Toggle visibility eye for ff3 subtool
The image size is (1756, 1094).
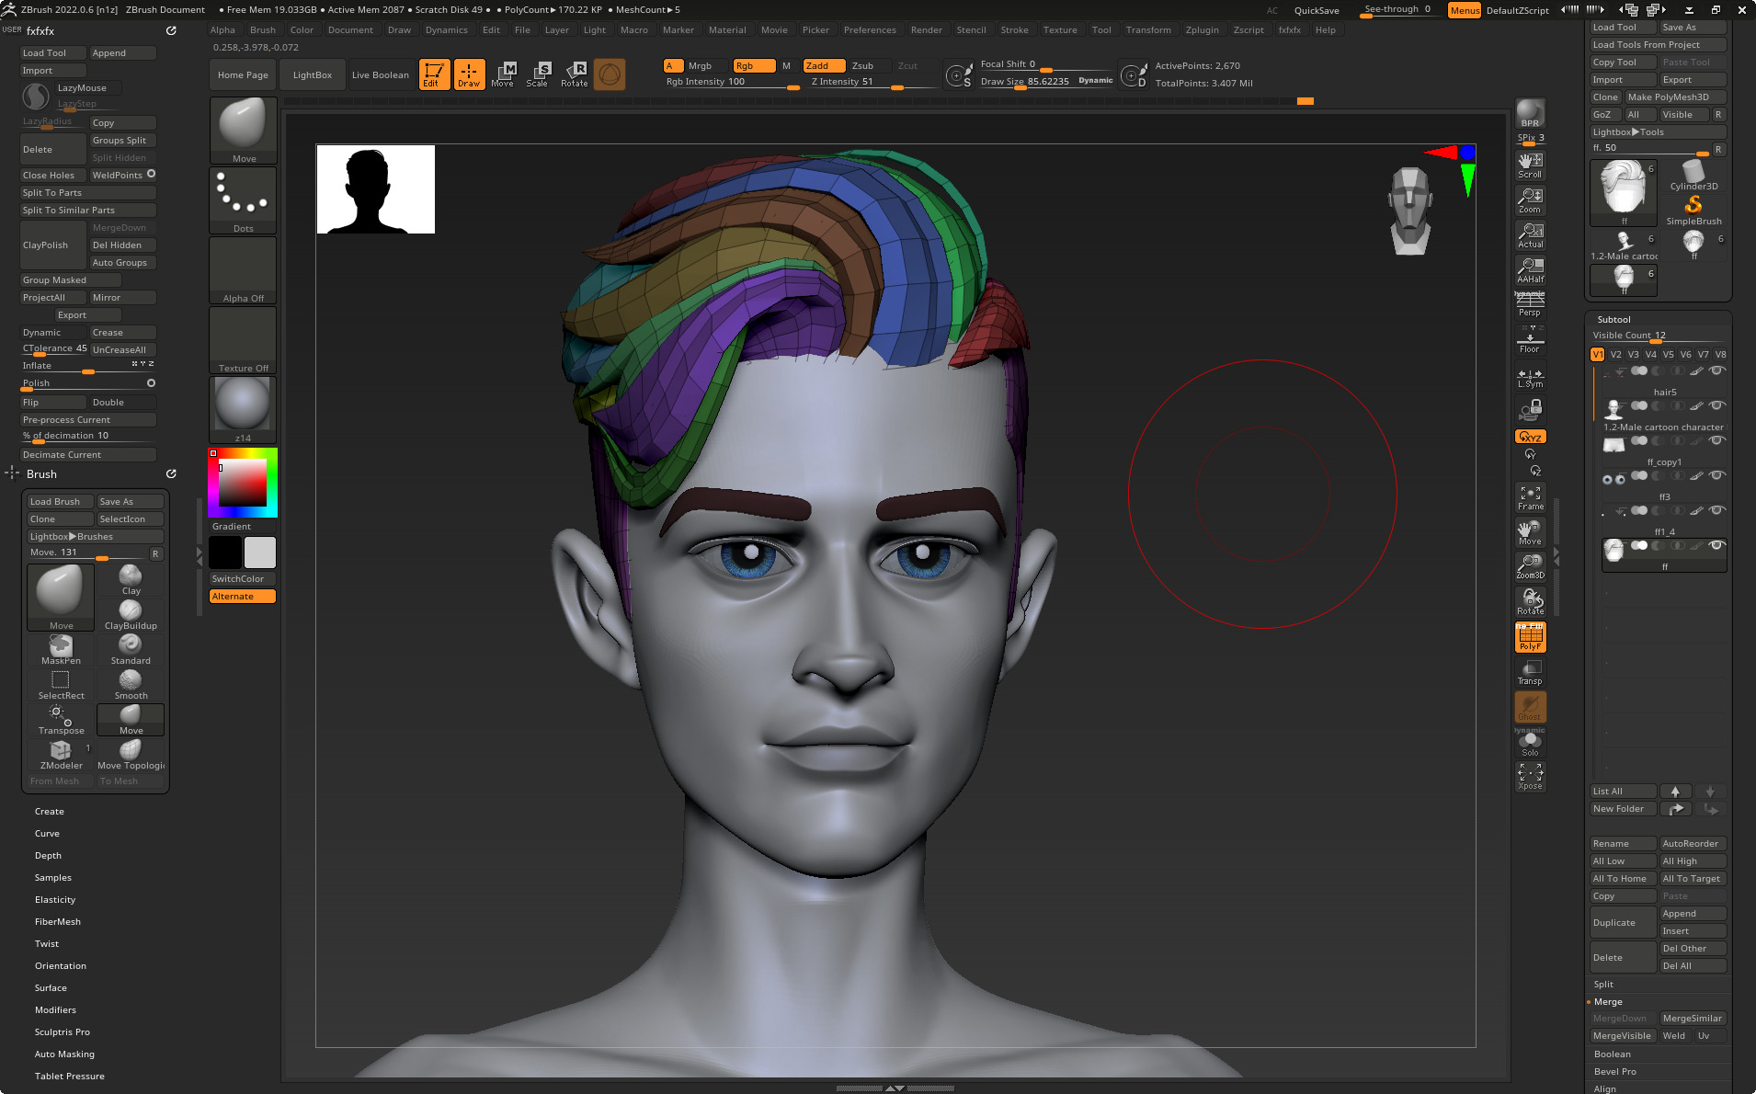point(1716,475)
